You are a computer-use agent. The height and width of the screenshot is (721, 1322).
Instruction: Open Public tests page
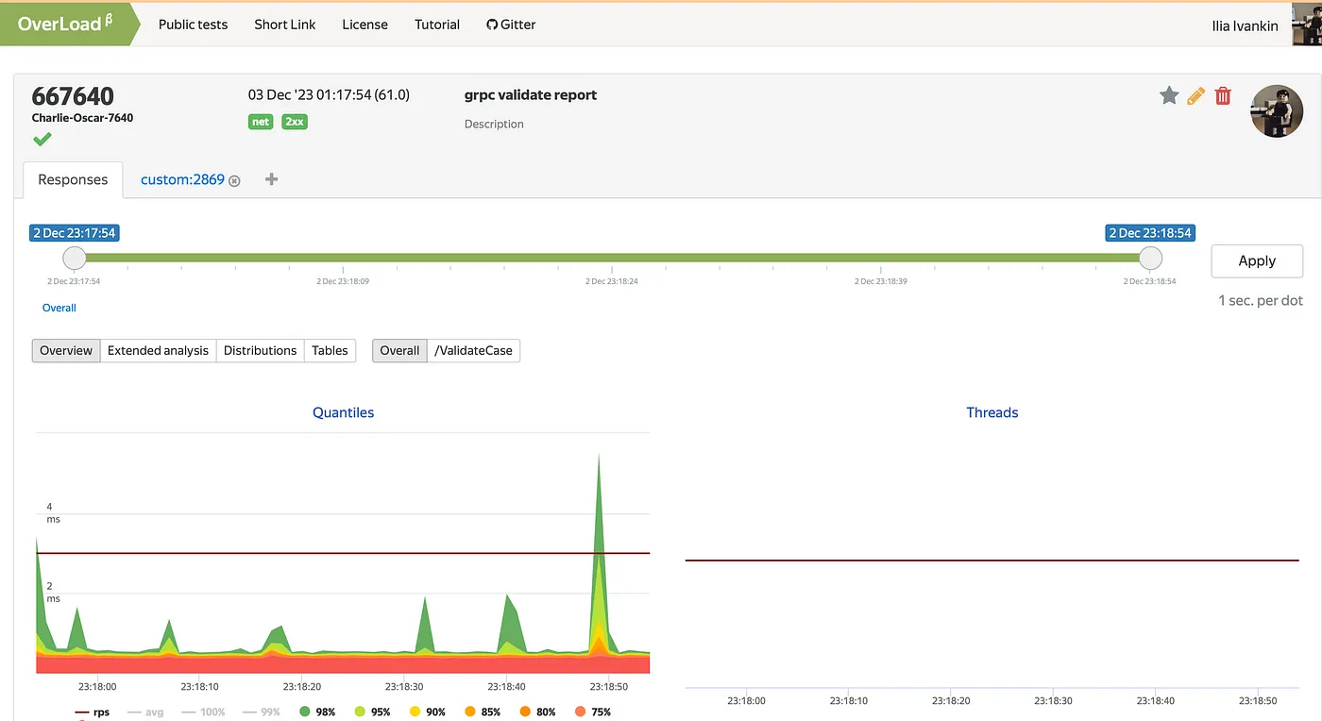click(193, 25)
